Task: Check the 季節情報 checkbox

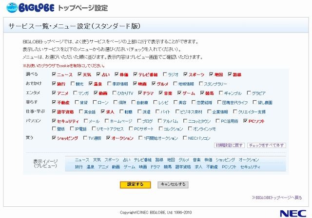Action: pos(109,83)
